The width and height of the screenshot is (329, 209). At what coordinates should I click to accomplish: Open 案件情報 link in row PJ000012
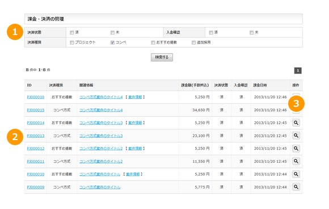[135, 149]
